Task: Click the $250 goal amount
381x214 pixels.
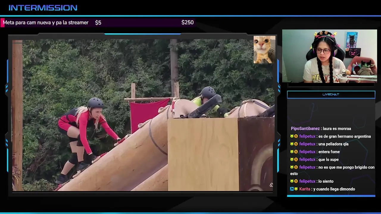Action: (x=188, y=23)
